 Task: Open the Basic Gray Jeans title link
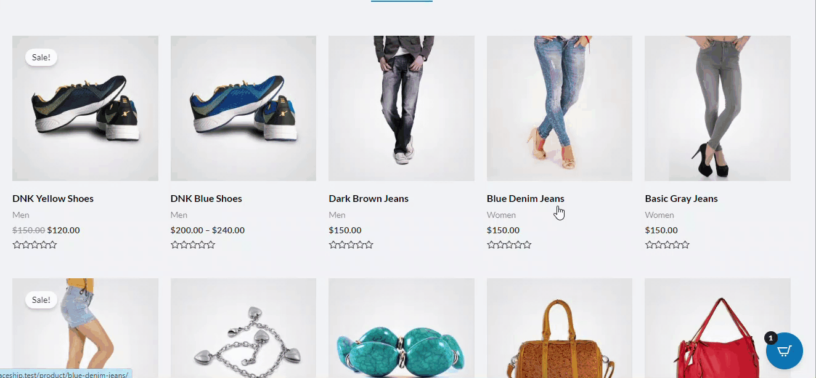[681, 199]
